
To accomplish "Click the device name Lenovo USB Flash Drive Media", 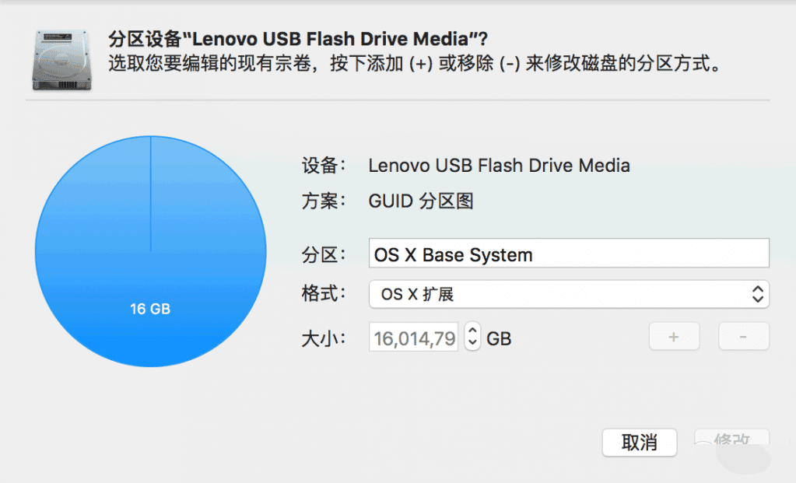I will tap(499, 166).
